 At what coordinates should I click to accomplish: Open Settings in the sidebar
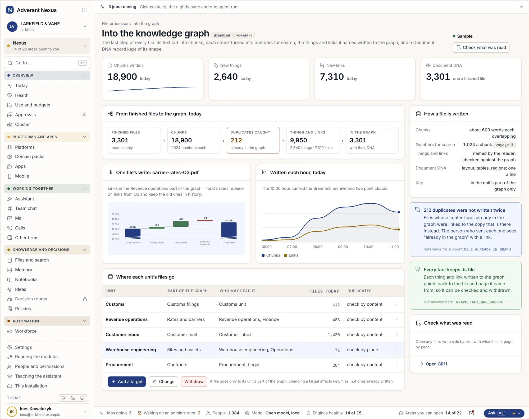coord(47,347)
